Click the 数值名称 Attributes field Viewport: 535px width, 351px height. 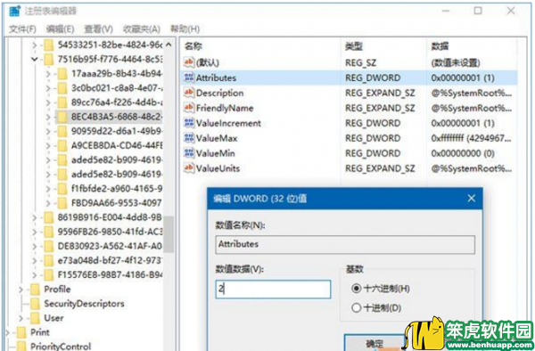pos(345,244)
